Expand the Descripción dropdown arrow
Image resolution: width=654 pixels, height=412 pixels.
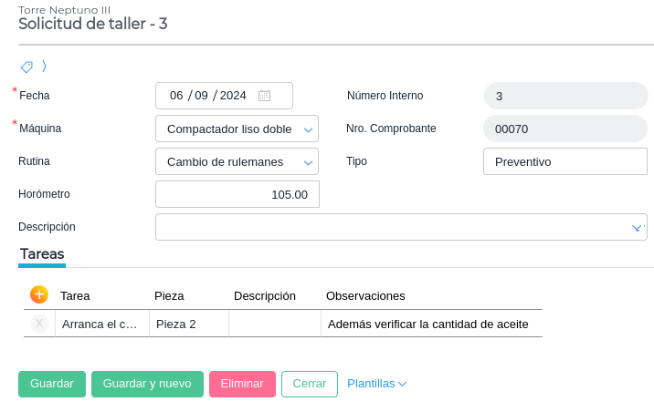point(638,227)
